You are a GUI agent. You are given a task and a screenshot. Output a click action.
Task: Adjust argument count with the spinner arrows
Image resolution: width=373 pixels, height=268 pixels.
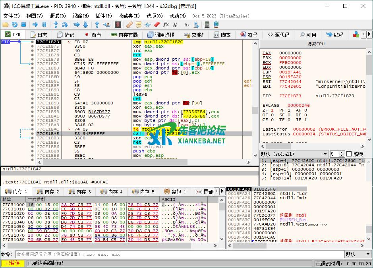342,154
